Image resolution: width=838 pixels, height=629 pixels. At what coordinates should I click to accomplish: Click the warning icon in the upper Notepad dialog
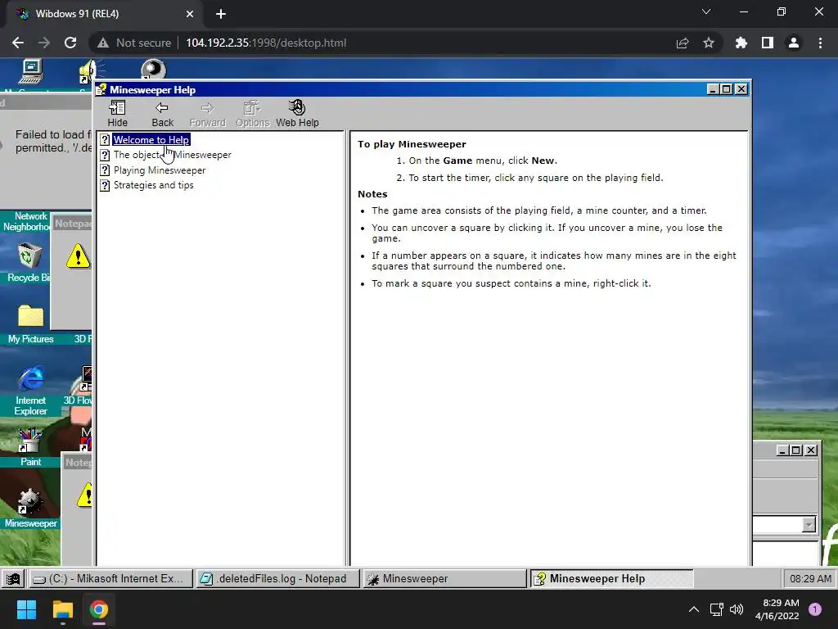[x=78, y=256]
